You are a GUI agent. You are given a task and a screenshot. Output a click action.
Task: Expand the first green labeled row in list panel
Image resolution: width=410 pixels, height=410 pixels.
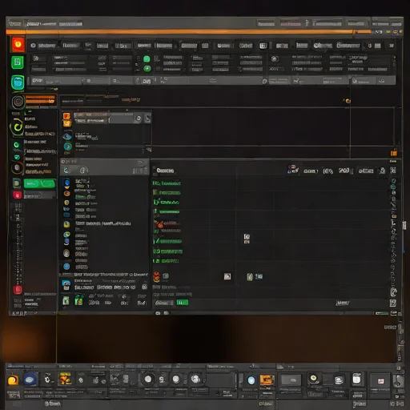(167, 183)
